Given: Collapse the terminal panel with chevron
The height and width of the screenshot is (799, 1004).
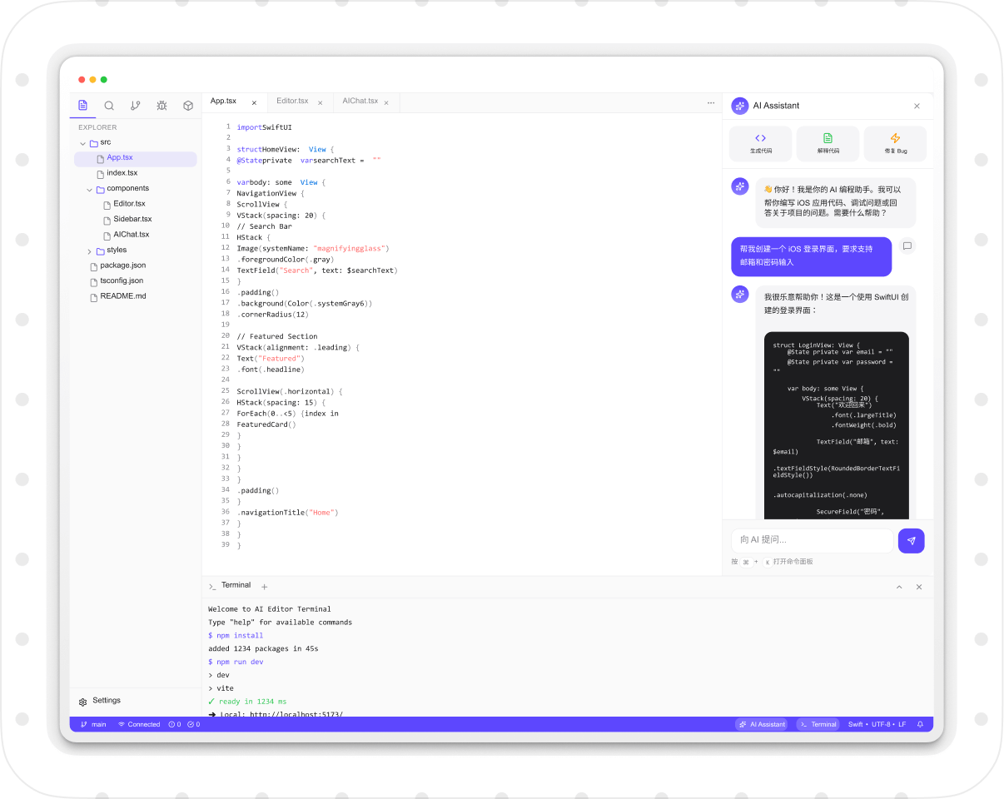Looking at the screenshot, I should tap(899, 587).
